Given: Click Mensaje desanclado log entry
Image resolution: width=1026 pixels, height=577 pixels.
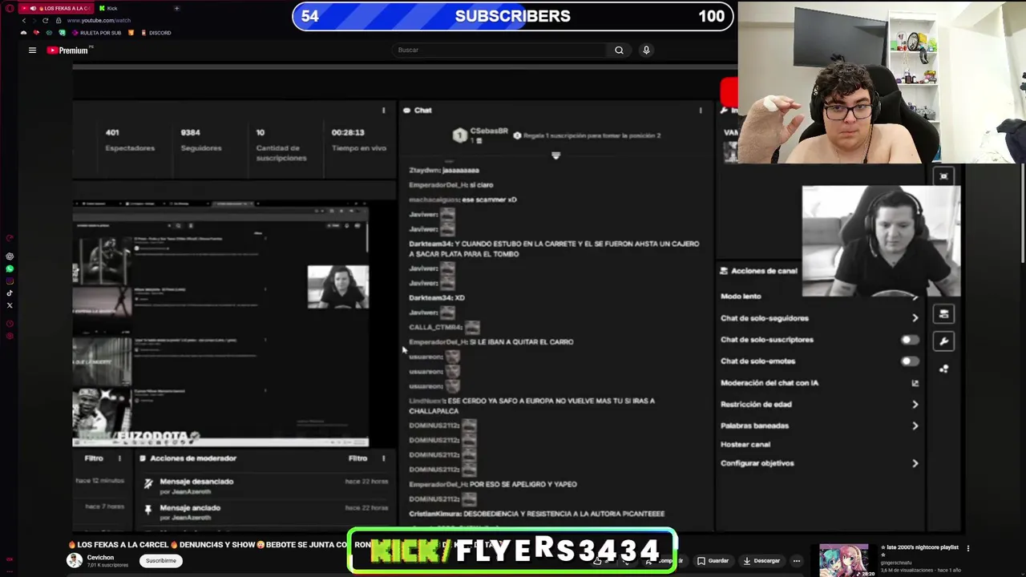Looking at the screenshot, I should [196, 482].
